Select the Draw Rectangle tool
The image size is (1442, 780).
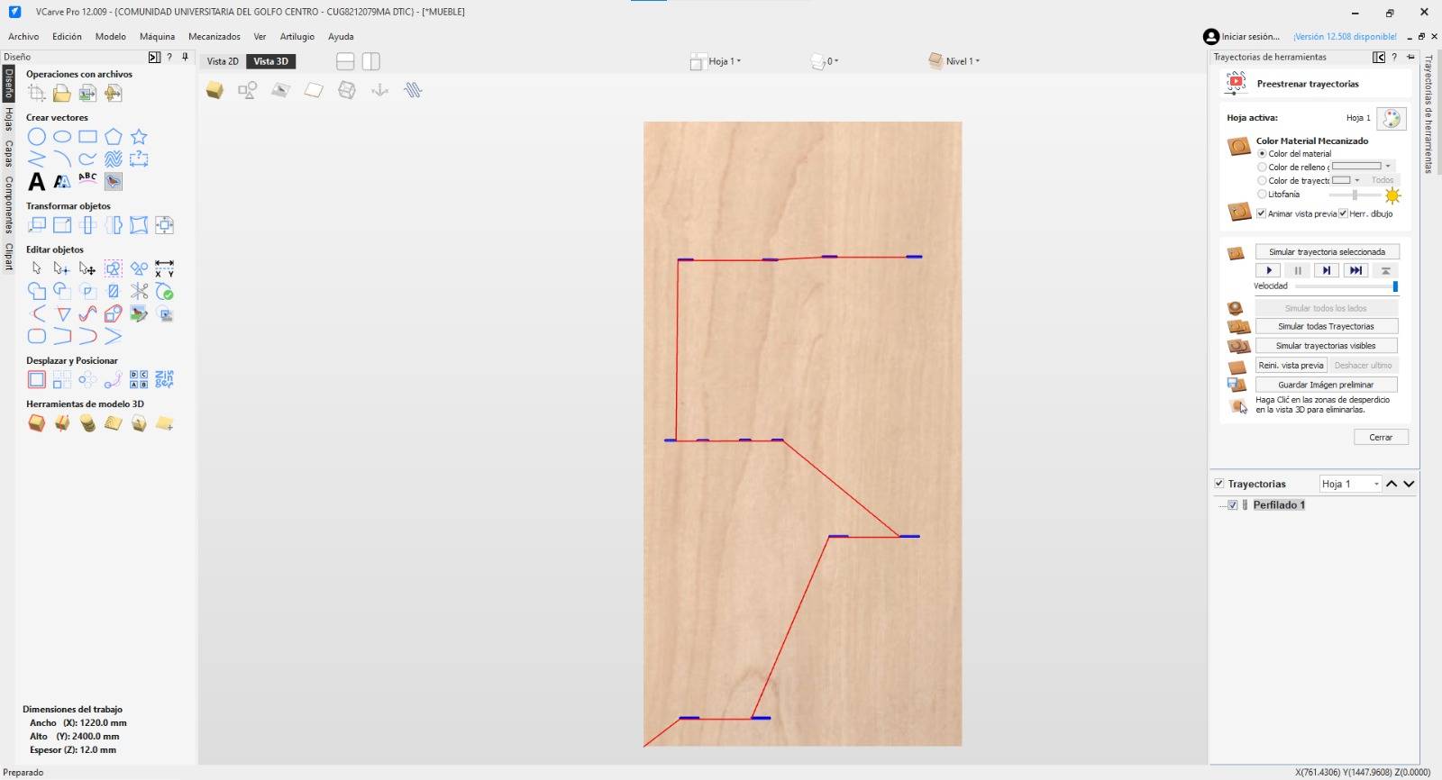click(87, 137)
